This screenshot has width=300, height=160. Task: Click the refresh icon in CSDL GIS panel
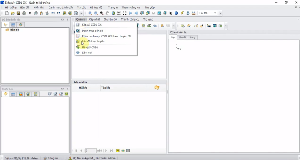(50, 94)
